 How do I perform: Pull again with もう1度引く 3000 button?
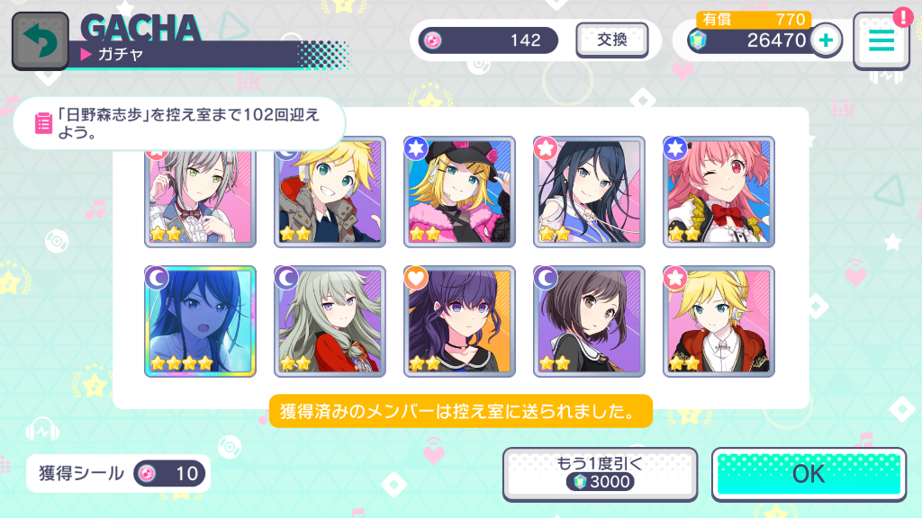click(x=600, y=474)
